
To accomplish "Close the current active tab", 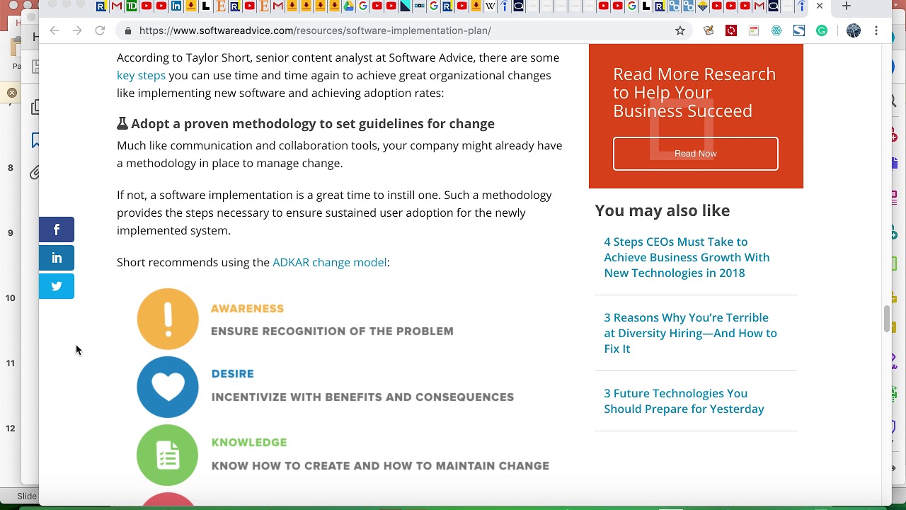I will 820,6.
